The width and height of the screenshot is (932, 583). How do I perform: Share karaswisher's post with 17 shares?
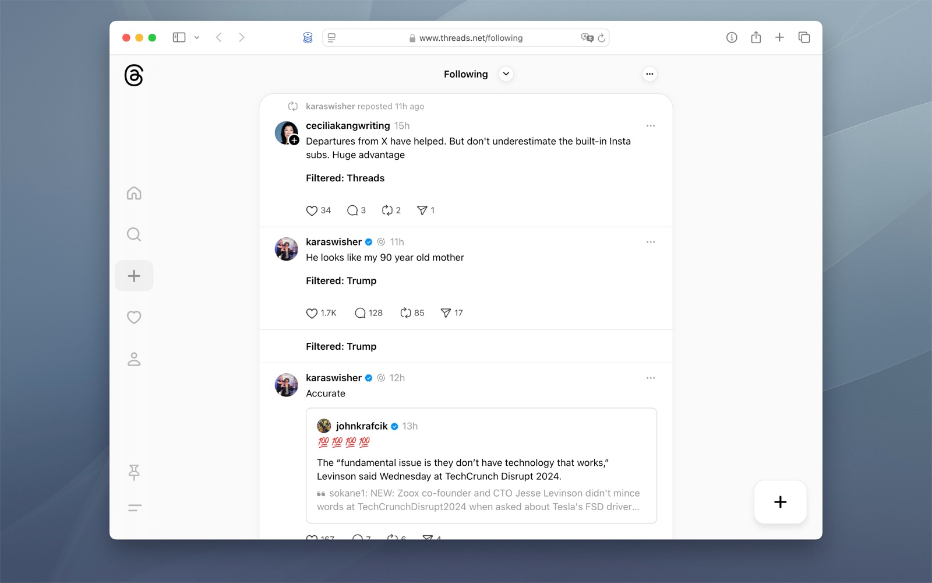(452, 313)
